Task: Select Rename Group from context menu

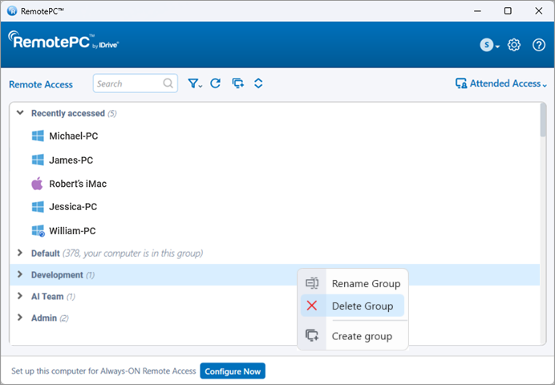Action: (365, 283)
